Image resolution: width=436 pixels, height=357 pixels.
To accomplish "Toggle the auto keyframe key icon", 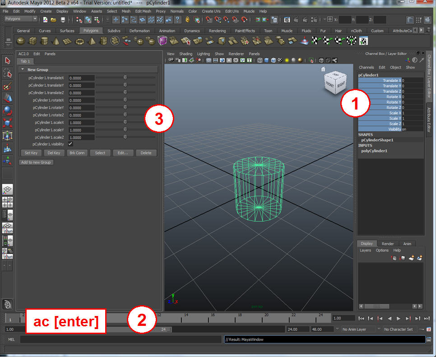I will (421, 330).
